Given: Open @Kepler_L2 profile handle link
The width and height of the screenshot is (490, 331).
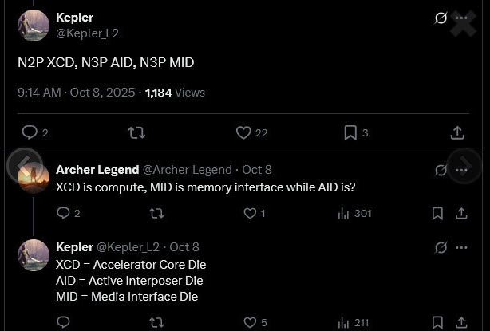Looking at the screenshot, I should tap(87, 33).
